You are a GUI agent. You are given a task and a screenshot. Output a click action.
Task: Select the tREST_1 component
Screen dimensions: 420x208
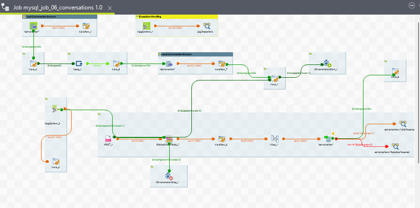coord(108,139)
